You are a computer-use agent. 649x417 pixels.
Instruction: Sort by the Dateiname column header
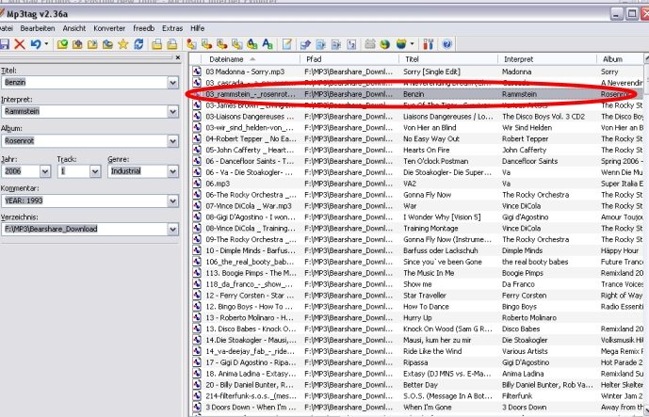(251, 59)
